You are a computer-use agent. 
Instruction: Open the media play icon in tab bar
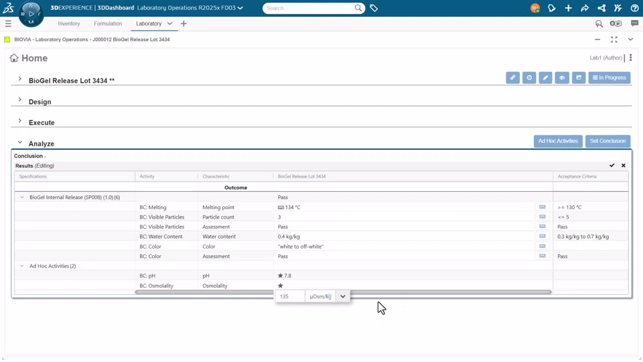point(616,24)
